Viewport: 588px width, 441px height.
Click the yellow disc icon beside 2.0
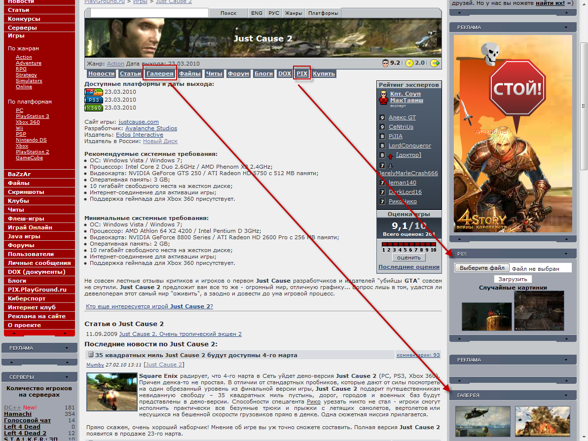click(409, 63)
